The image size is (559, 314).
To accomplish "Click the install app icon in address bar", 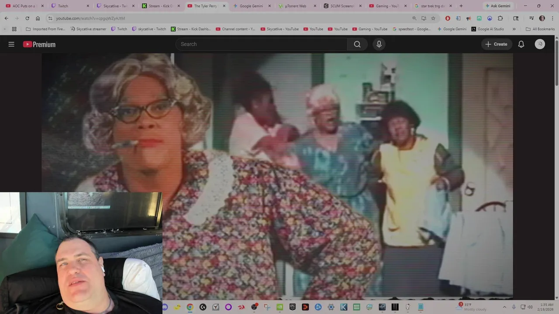I will pos(424,18).
